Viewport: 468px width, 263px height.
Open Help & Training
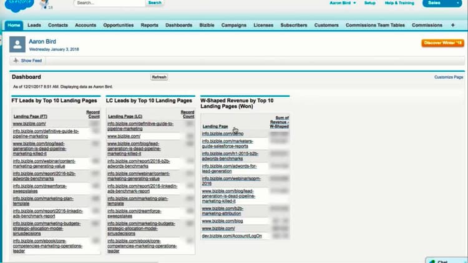point(399,3)
